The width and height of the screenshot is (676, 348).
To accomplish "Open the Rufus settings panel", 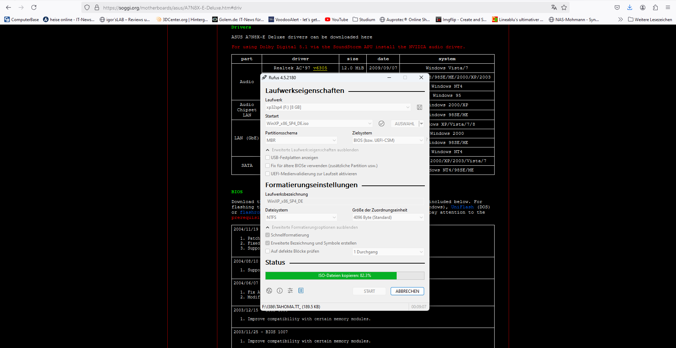I will coord(290,291).
